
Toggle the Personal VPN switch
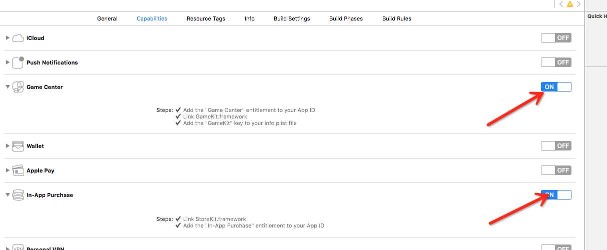pyautogui.click(x=556, y=247)
